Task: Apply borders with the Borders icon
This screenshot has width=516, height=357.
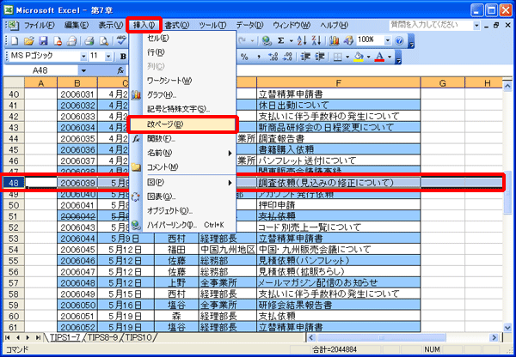Action: coord(337,57)
